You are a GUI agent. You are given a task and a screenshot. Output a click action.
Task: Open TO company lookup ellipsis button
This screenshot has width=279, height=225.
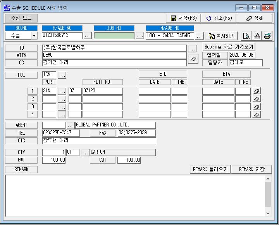[192, 48]
